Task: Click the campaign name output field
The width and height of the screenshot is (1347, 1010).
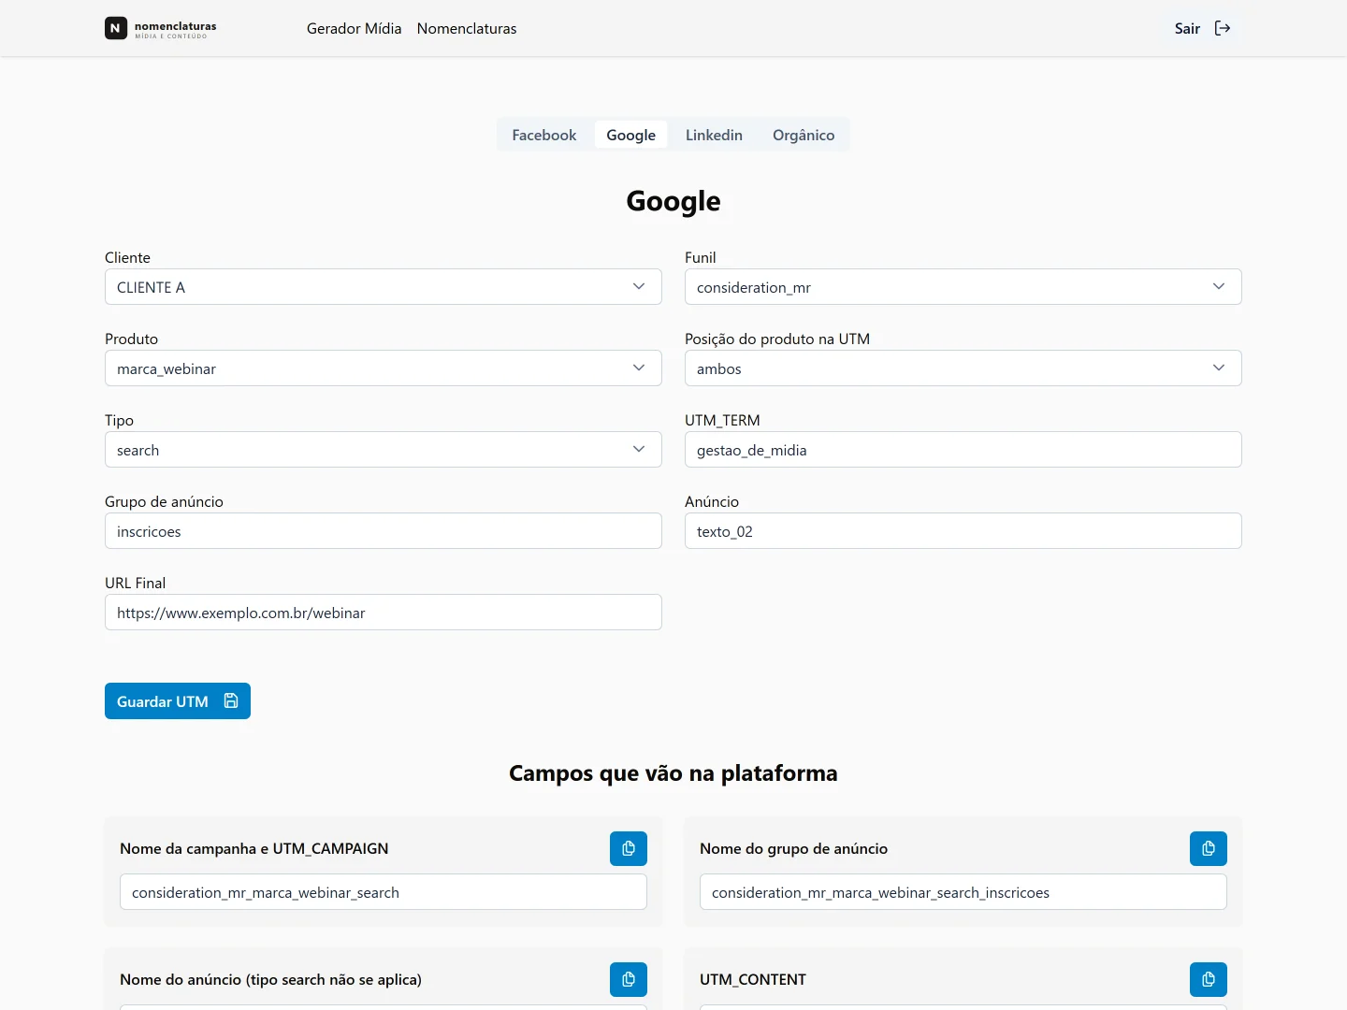Action: pos(384,892)
